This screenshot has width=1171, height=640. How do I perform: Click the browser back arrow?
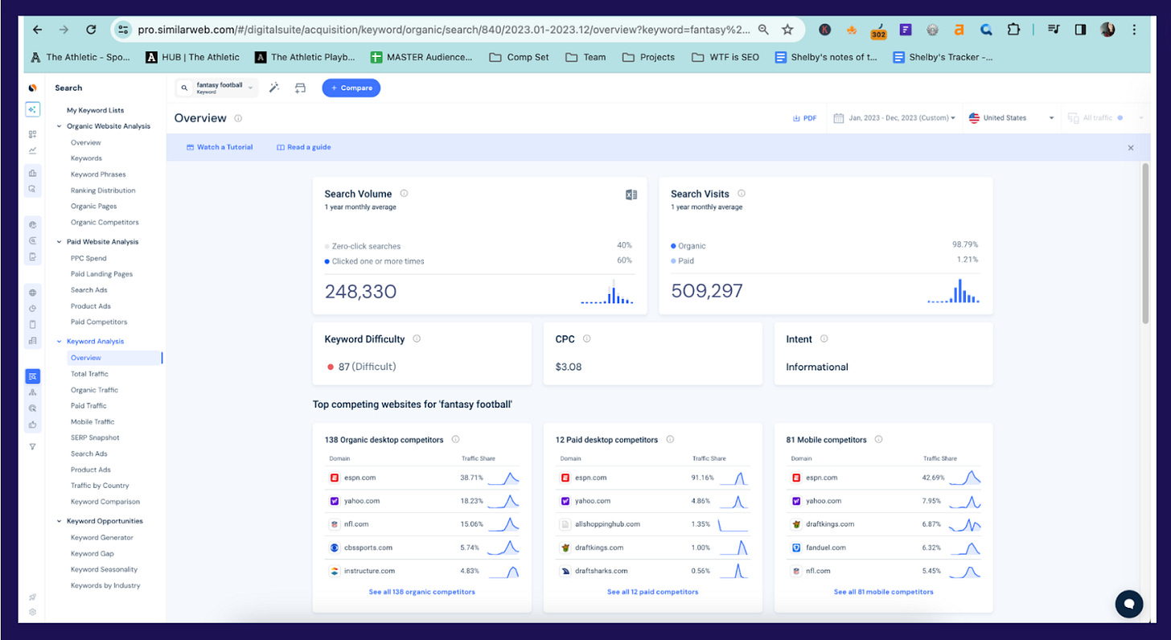pos(38,30)
